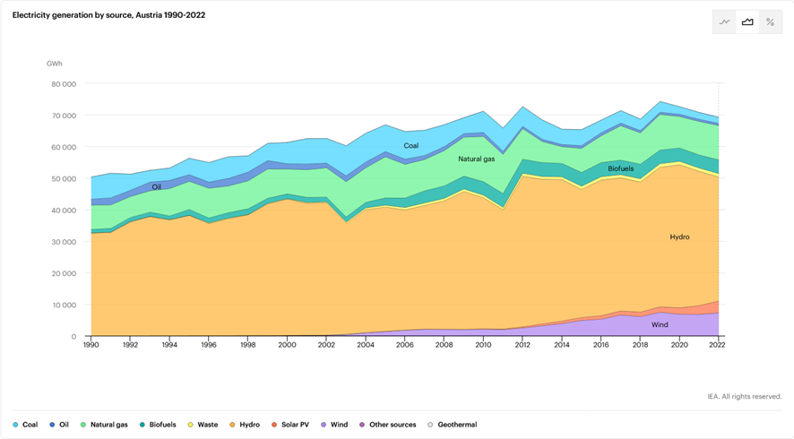Switch to line chart view icon
The height and width of the screenshot is (439, 794).
pos(725,22)
